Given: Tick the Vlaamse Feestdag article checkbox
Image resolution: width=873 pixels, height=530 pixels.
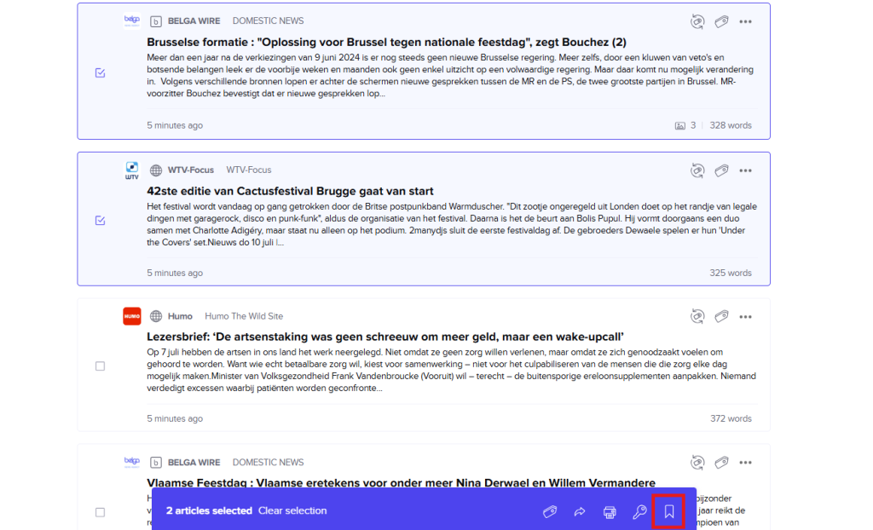Looking at the screenshot, I should click(100, 512).
